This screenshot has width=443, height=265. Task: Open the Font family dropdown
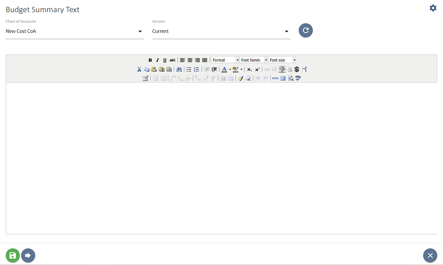click(254, 60)
